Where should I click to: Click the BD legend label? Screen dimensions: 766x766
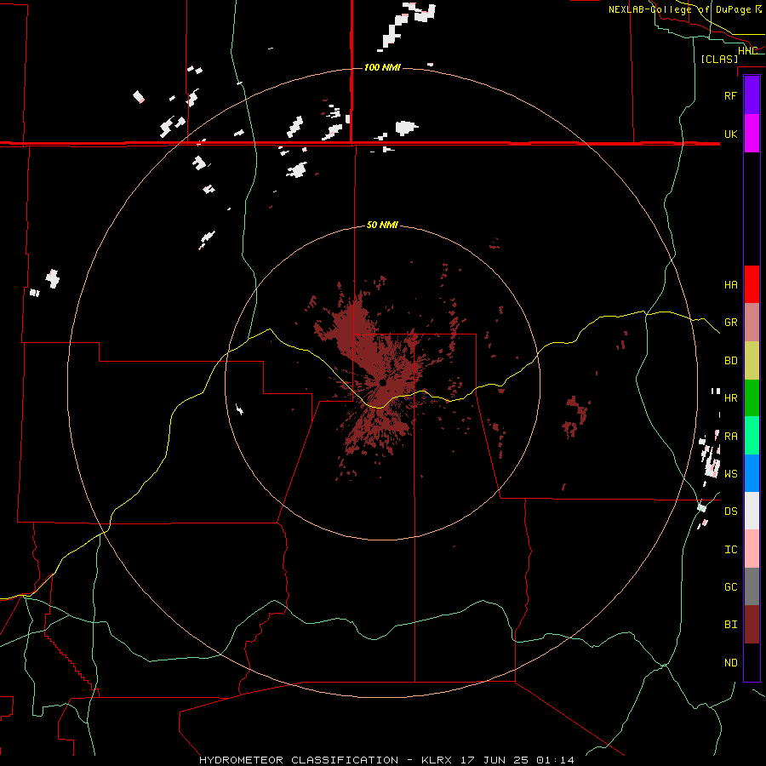(x=730, y=361)
